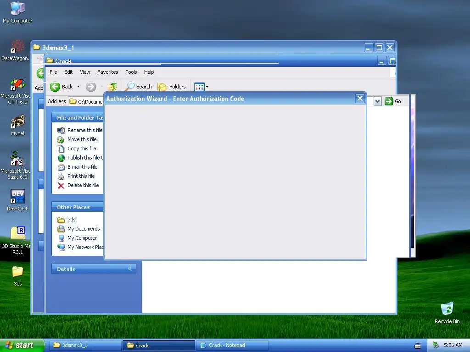
Task: Click Move this file
Action: tap(77, 139)
